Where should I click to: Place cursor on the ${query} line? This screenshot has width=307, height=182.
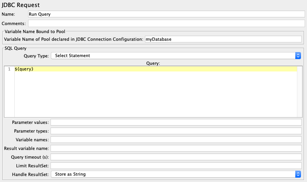tap(156, 69)
